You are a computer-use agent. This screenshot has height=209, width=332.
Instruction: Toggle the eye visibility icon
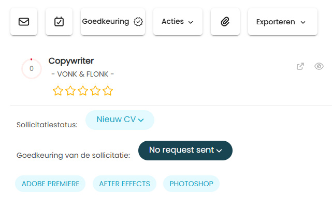[x=319, y=66]
